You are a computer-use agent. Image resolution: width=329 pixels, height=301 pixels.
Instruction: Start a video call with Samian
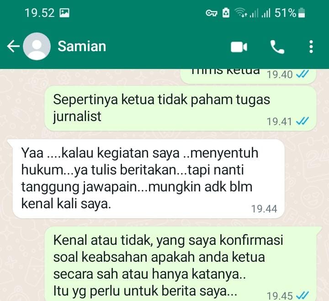click(239, 47)
